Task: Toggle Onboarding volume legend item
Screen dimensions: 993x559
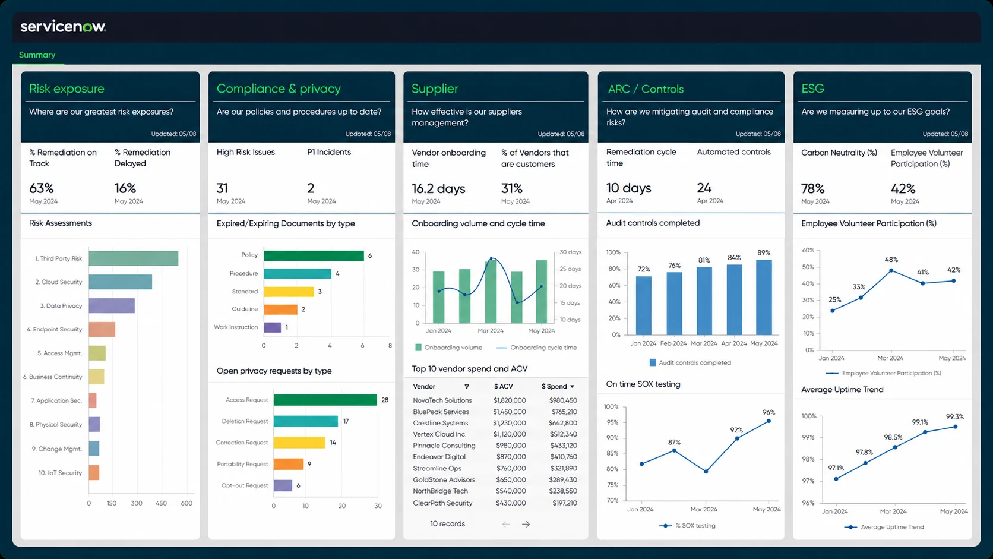Action: click(x=448, y=348)
